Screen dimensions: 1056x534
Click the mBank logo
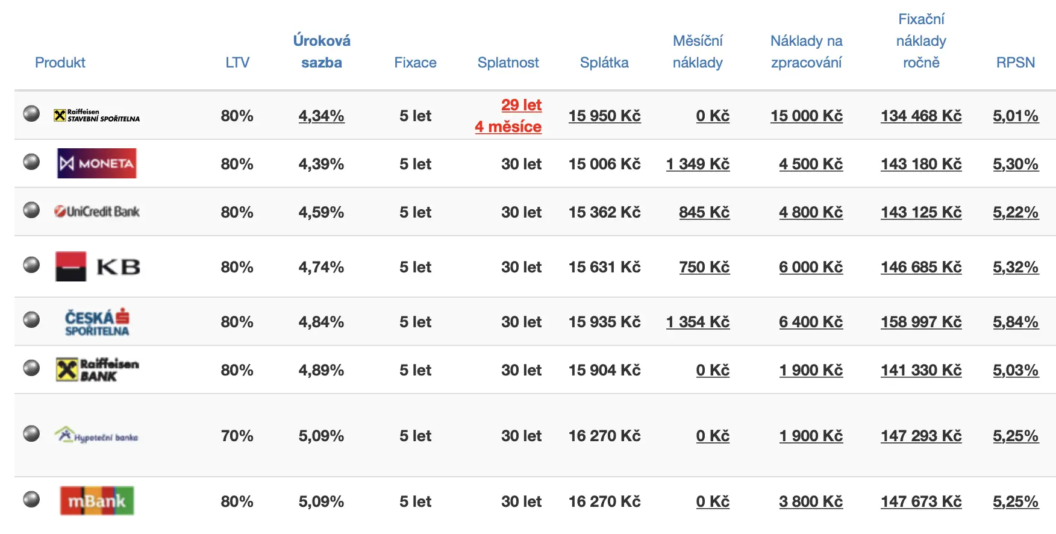97,501
